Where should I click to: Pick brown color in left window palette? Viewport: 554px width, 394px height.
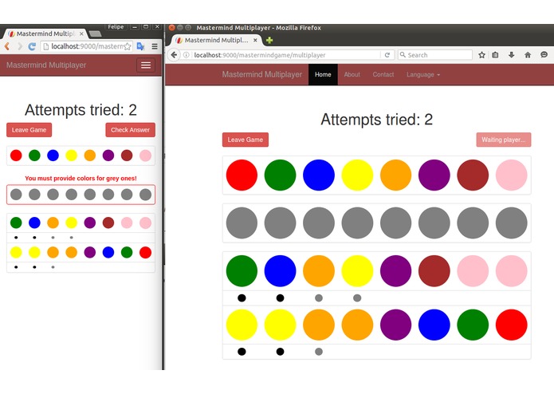(x=127, y=155)
